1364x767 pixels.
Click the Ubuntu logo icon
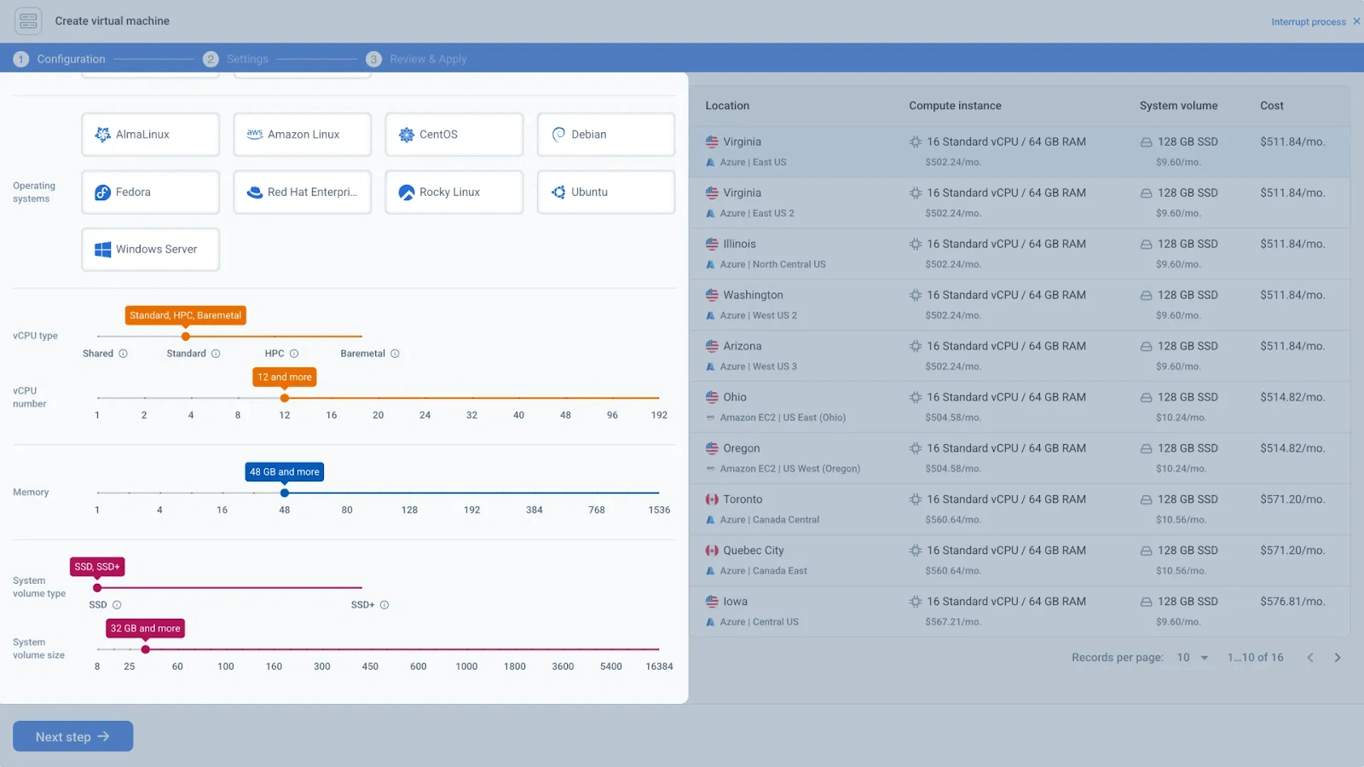click(x=558, y=193)
